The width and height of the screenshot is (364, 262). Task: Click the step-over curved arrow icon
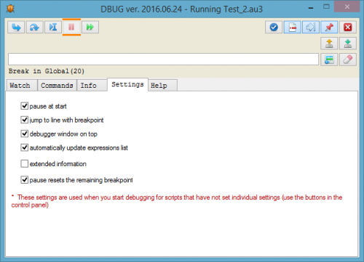pyautogui.click(x=34, y=27)
